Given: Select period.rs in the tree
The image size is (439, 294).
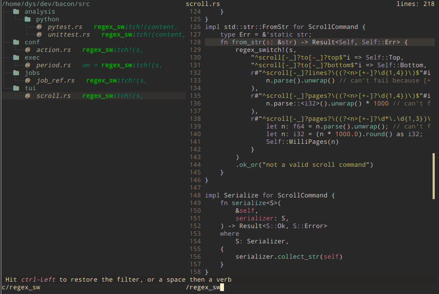Looking at the screenshot, I should coord(53,65).
